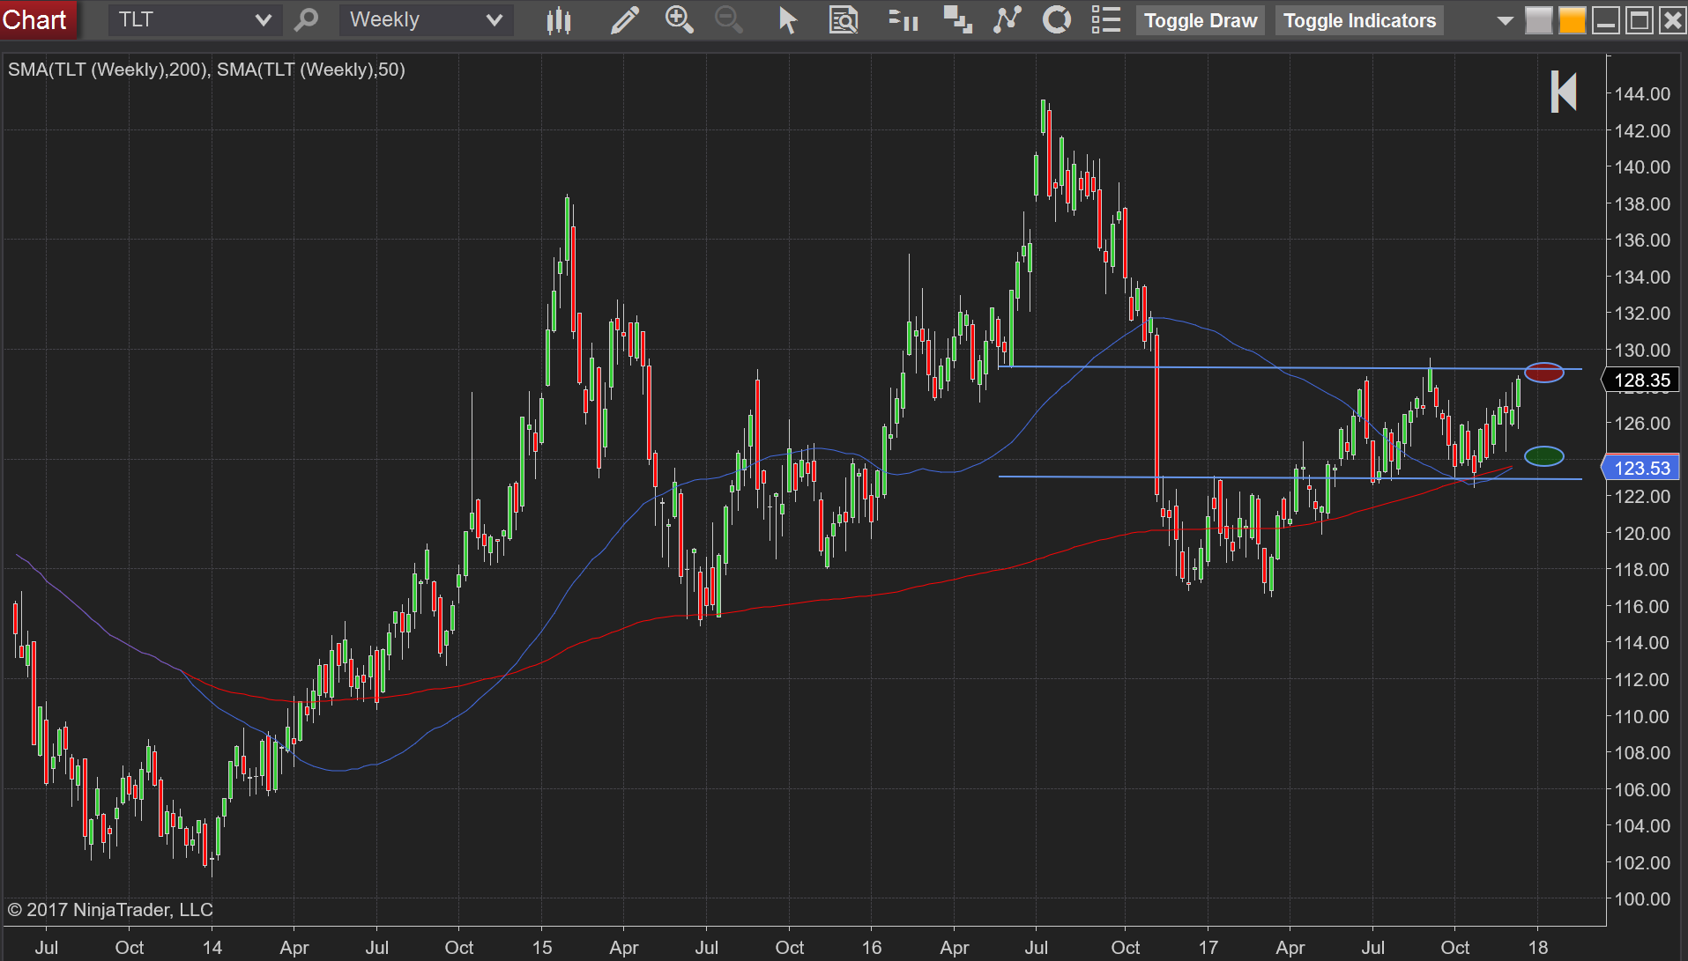Click the zoom in magnifier icon
The width and height of the screenshot is (1688, 961).
click(679, 19)
